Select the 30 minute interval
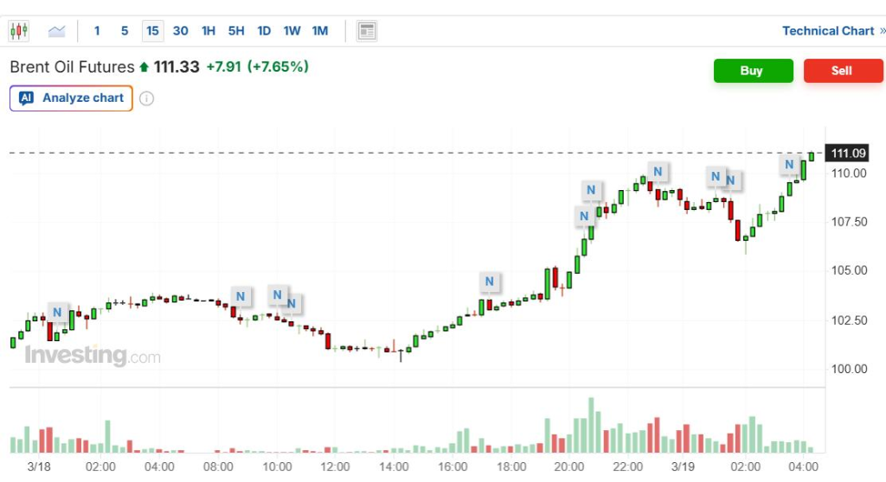Viewport: 886px width, 482px height. coord(180,30)
